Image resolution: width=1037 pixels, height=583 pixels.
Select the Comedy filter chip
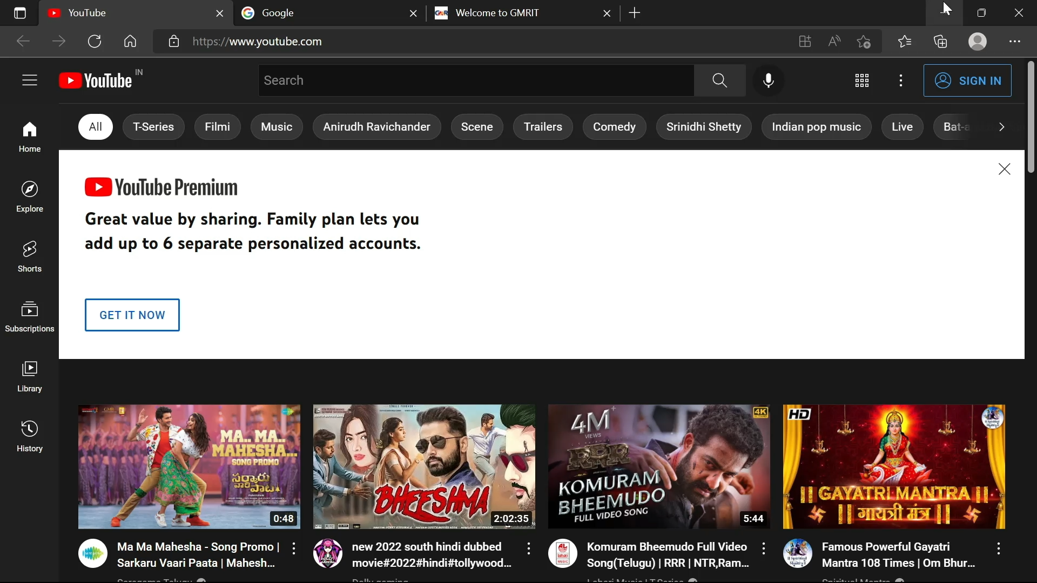pos(614,127)
